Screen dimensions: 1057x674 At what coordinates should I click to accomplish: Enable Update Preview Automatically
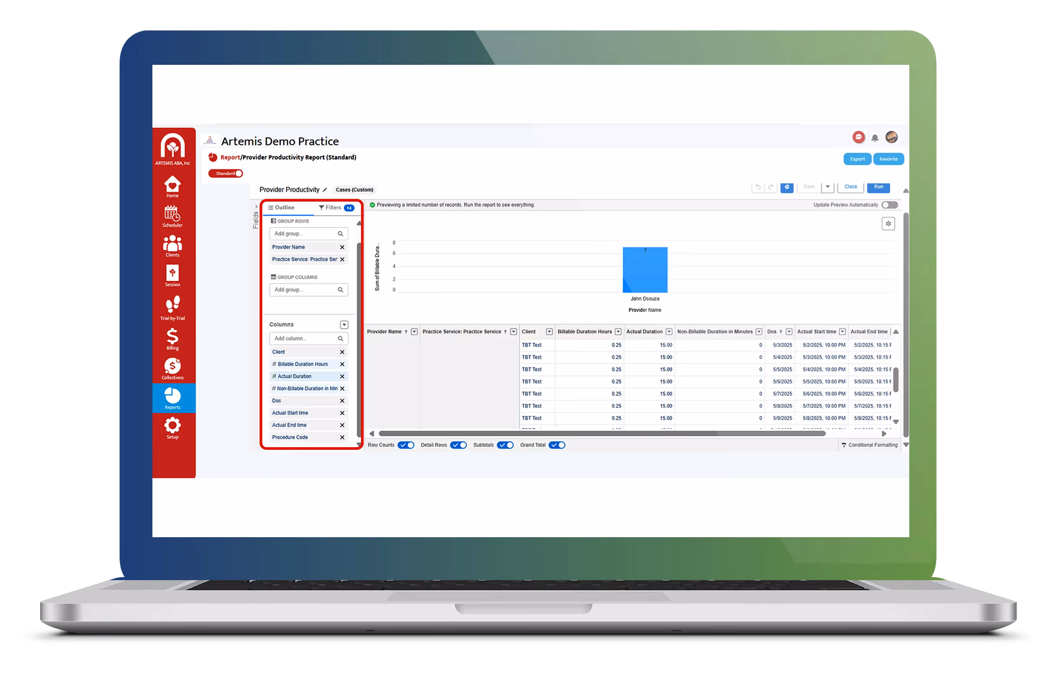[x=889, y=205]
